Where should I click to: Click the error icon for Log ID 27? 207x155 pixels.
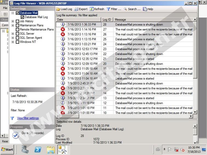63,29
